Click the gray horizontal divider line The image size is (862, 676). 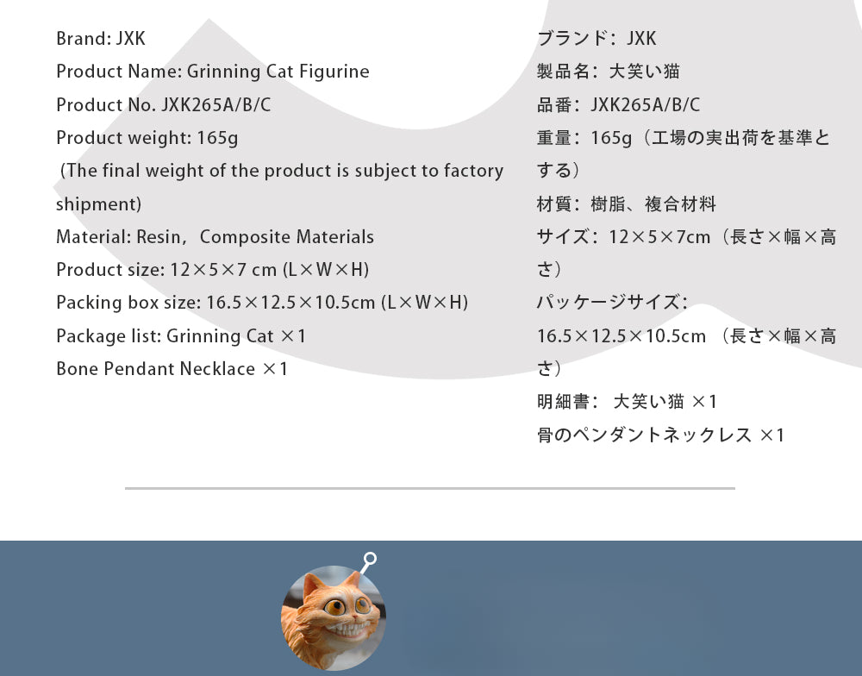click(430, 488)
